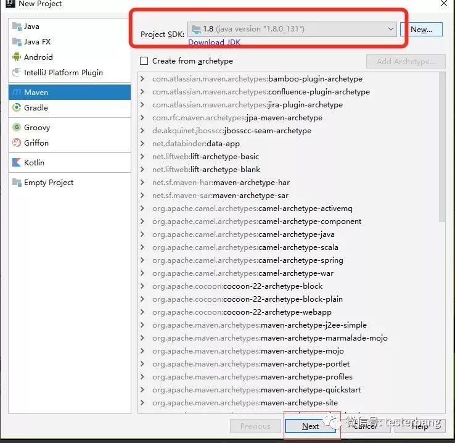Image resolution: width=455 pixels, height=443 pixels.
Task: Expand camel-archetype-war chevron
Action: coord(142,273)
